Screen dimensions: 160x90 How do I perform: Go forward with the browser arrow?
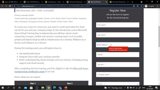[6, 6]
